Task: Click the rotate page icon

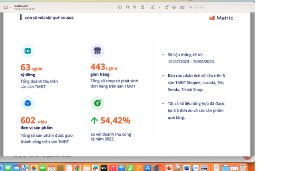Action: (x=167, y=7)
